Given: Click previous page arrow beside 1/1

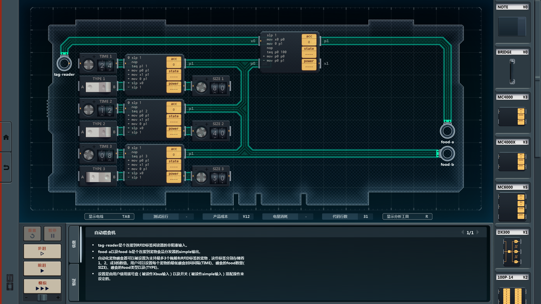Looking at the screenshot, I should (x=462, y=232).
